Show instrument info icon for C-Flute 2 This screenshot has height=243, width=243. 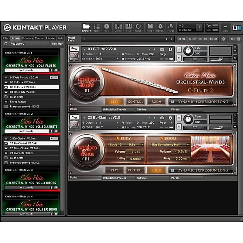pyautogui.click(x=170, y=49)
